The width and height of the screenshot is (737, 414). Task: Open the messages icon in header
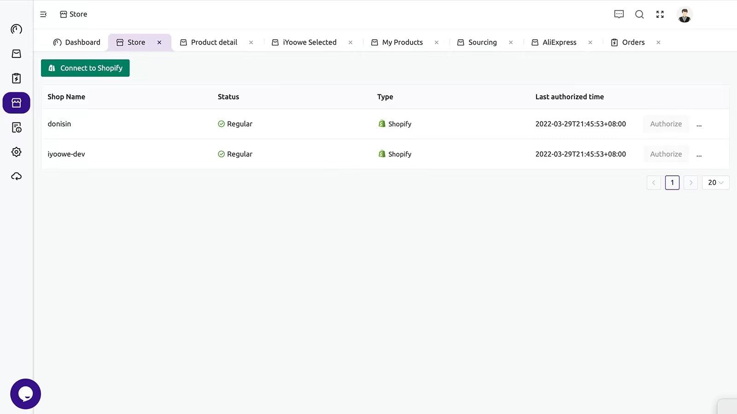tap(619, 14)
